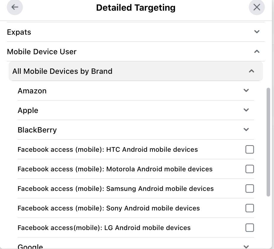Click the Apple brand label
Image resolution: width=274 pixels, height=249 pixels.
tap(28, 110)
